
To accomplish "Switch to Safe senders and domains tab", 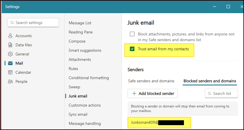I will (151, 81).
